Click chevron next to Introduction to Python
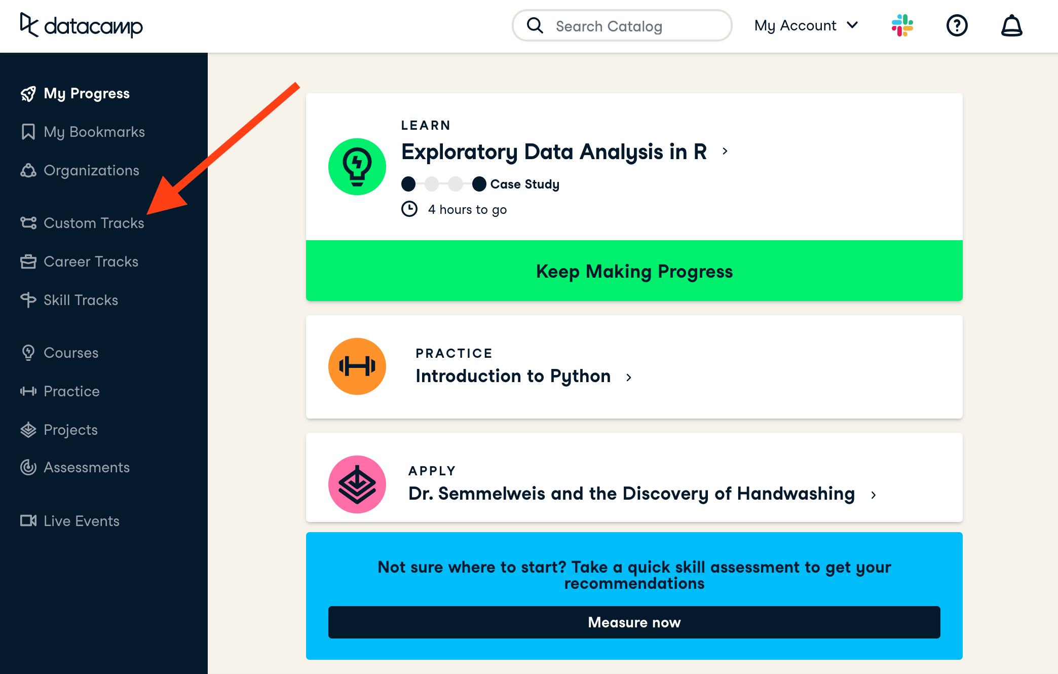1058x674 pixels. tap(629, 377)
